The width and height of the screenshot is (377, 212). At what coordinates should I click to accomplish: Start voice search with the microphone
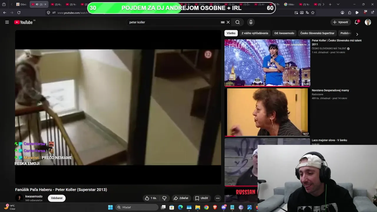click(x=251, y=22)
